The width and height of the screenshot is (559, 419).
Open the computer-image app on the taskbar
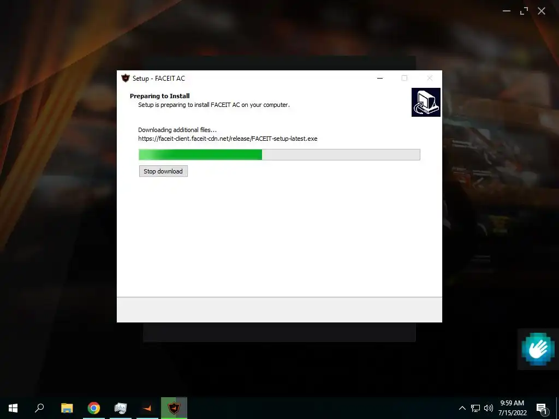(x=121, y=408)
